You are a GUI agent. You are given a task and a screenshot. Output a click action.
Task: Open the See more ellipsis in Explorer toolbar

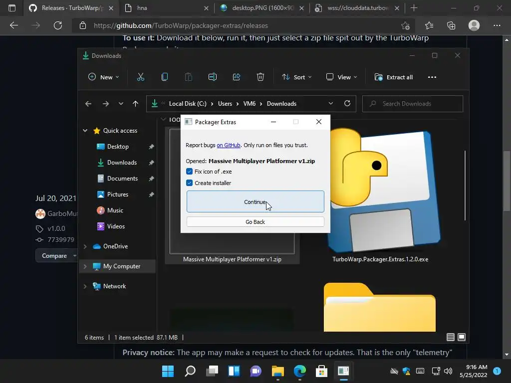tap(432, 77)
